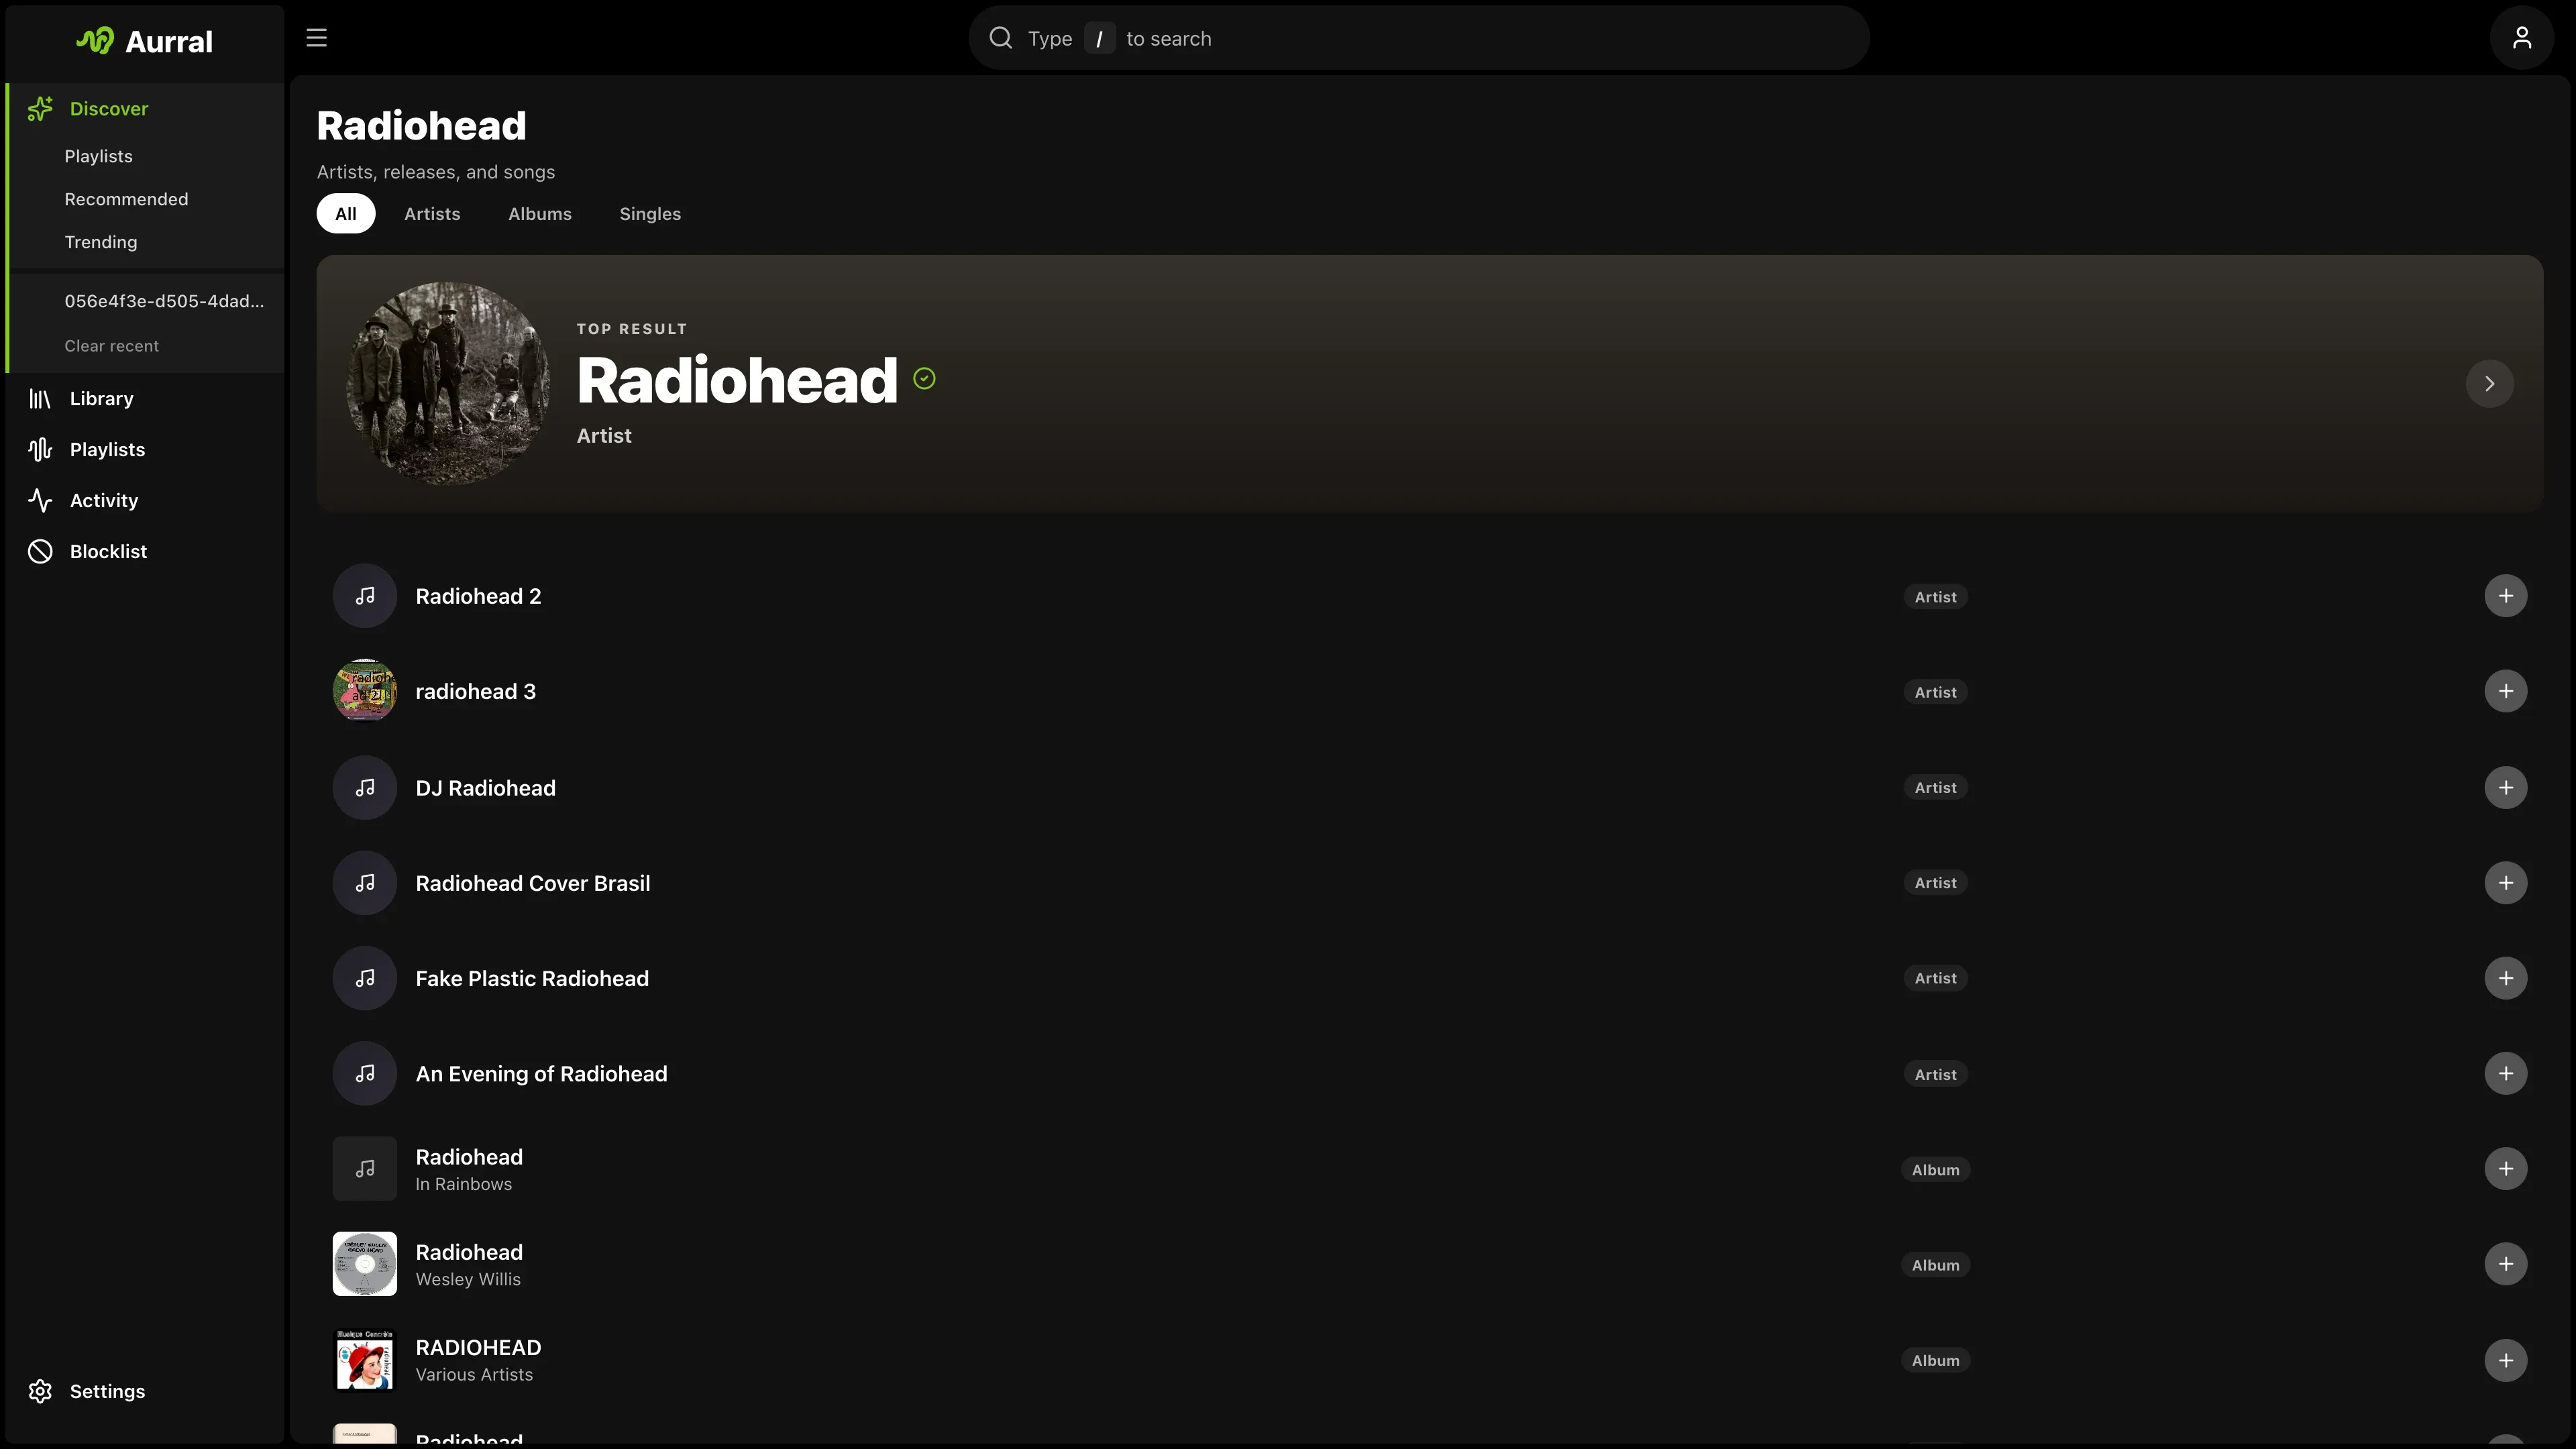Open Activity from the sidebar

point(146,501)
